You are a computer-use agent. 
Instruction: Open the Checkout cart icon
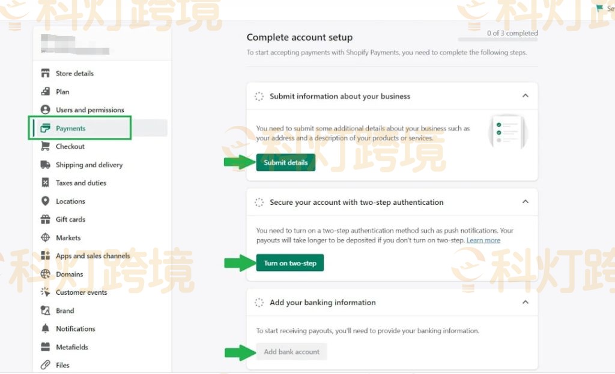47,146
